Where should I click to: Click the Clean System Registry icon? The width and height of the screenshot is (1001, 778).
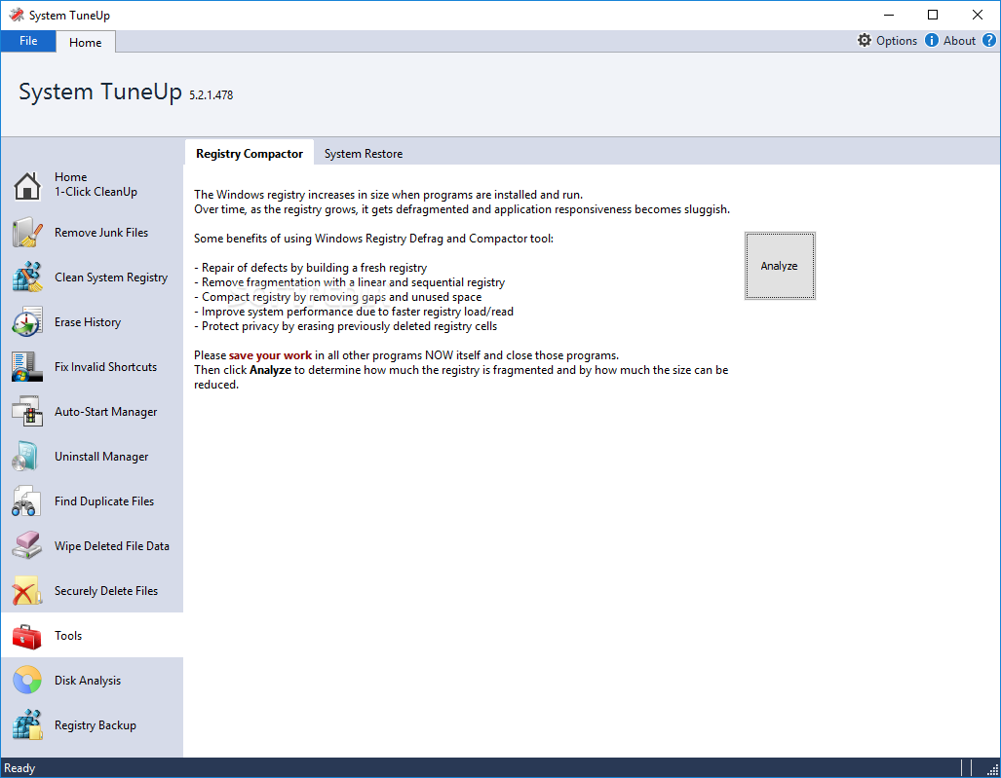pos(27,278)
